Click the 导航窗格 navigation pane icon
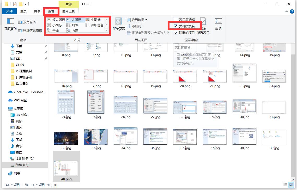 [x=10, y=21]
